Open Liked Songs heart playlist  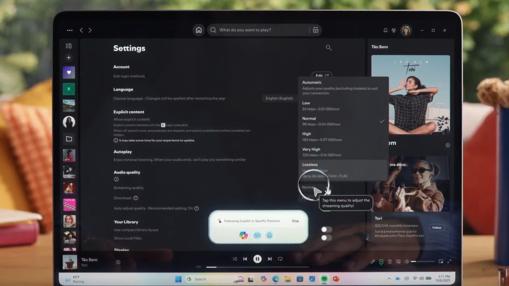(x=69, y=73)
